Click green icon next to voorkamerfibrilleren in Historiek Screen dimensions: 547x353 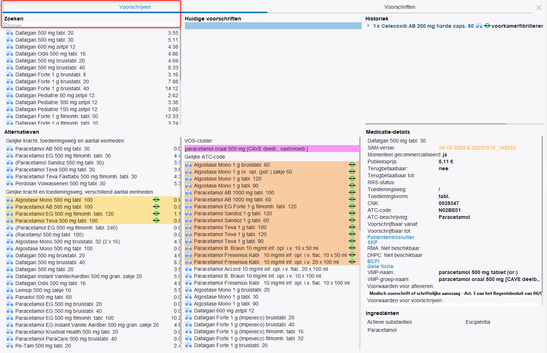tap(487, 26)
